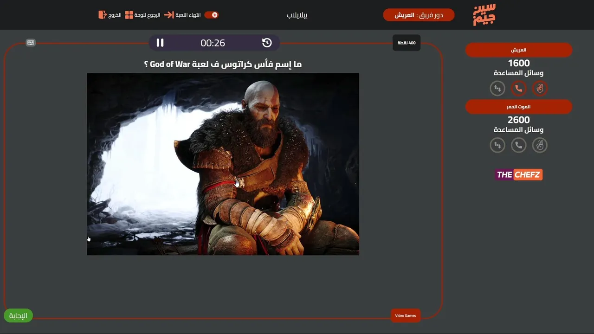Reset the timer with the circular arrow icon

tap(267, 43)
